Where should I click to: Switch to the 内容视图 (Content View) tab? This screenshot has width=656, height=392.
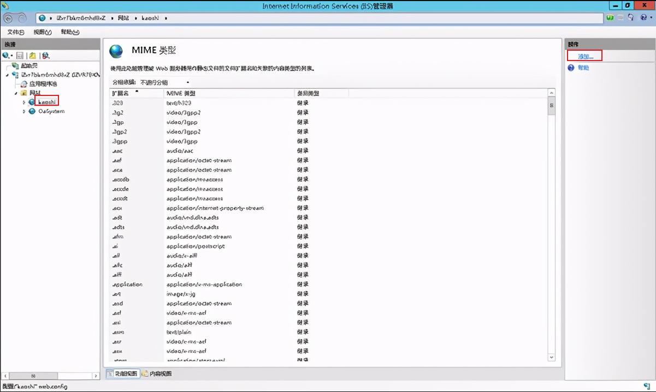tap(157, 373)
